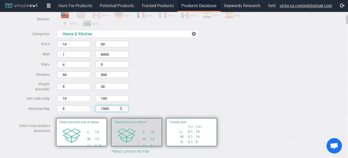Edit the maximum Weight field showing 20

(112, 86)
